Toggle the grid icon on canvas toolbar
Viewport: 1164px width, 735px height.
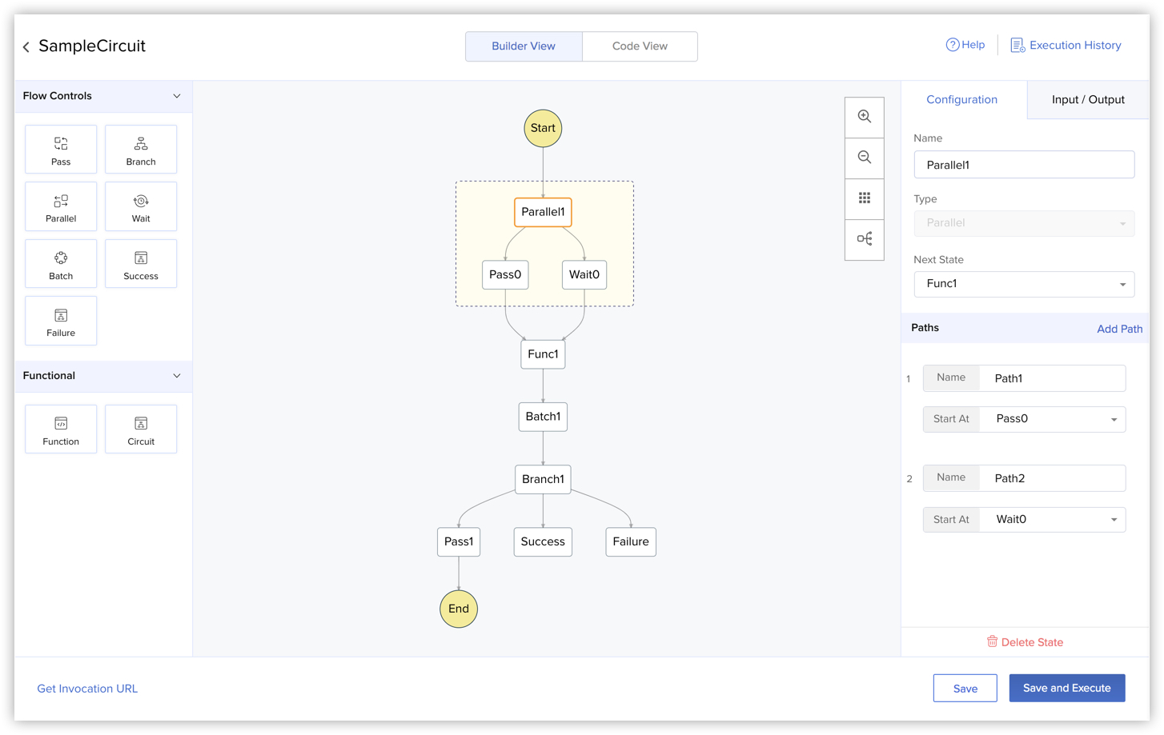click(865, 198)
